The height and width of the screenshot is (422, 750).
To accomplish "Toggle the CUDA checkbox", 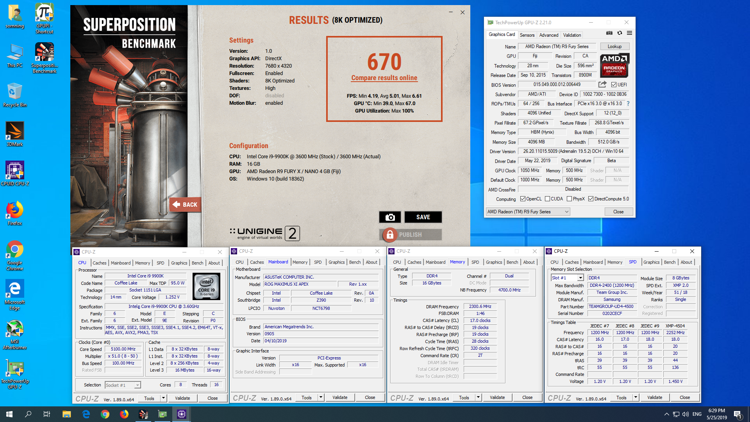I will click(x=547, y=199).
